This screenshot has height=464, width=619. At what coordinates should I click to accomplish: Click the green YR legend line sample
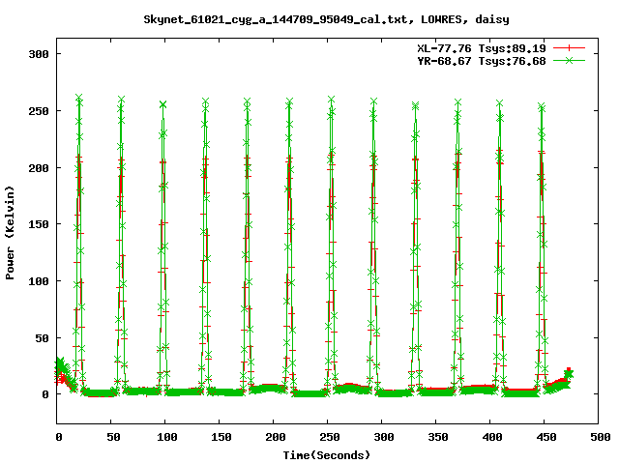570,60
